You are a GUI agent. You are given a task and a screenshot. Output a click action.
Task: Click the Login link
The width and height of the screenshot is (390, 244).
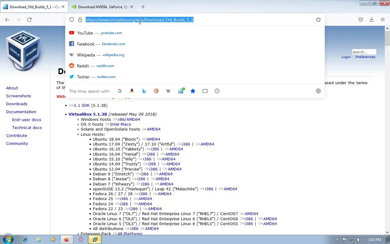pos(346,57)
